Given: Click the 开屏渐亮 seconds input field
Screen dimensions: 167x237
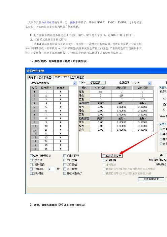Looking at the screenshot, I should click(52, 169).
